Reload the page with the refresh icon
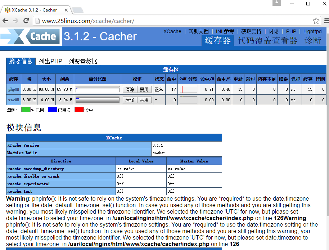Viewport: 329px width, 250px height. (x=26, y=21)
